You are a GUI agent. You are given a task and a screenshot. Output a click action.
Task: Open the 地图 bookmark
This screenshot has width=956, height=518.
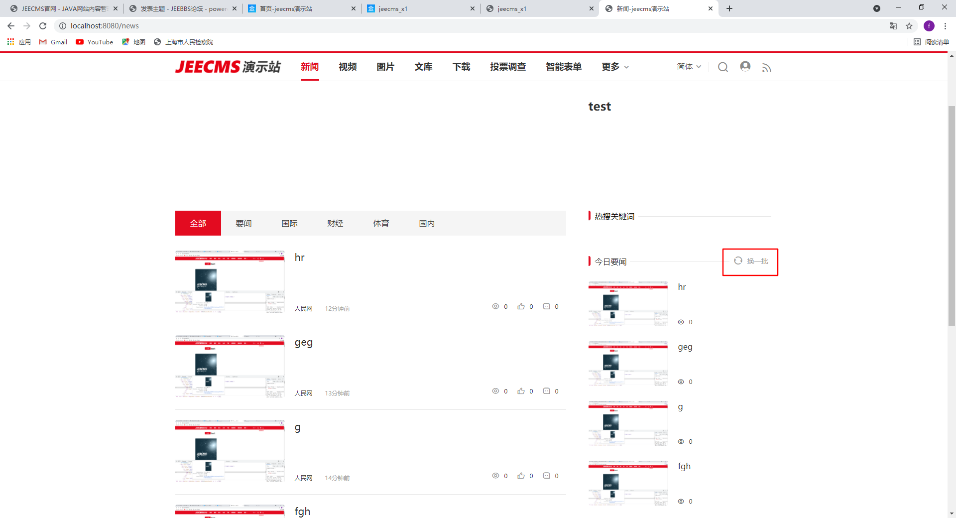[x=133, y=42]
